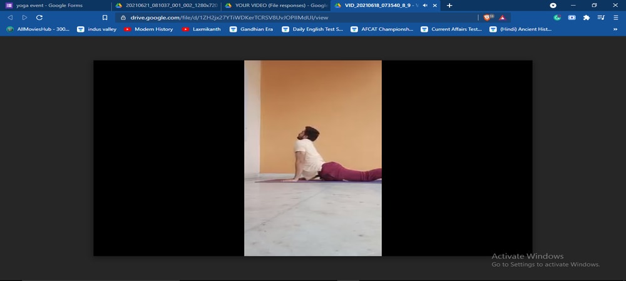This screenshot has width=626, height=281.
Task: Open the tab search dropdown arrow
Action: (553, 6)
